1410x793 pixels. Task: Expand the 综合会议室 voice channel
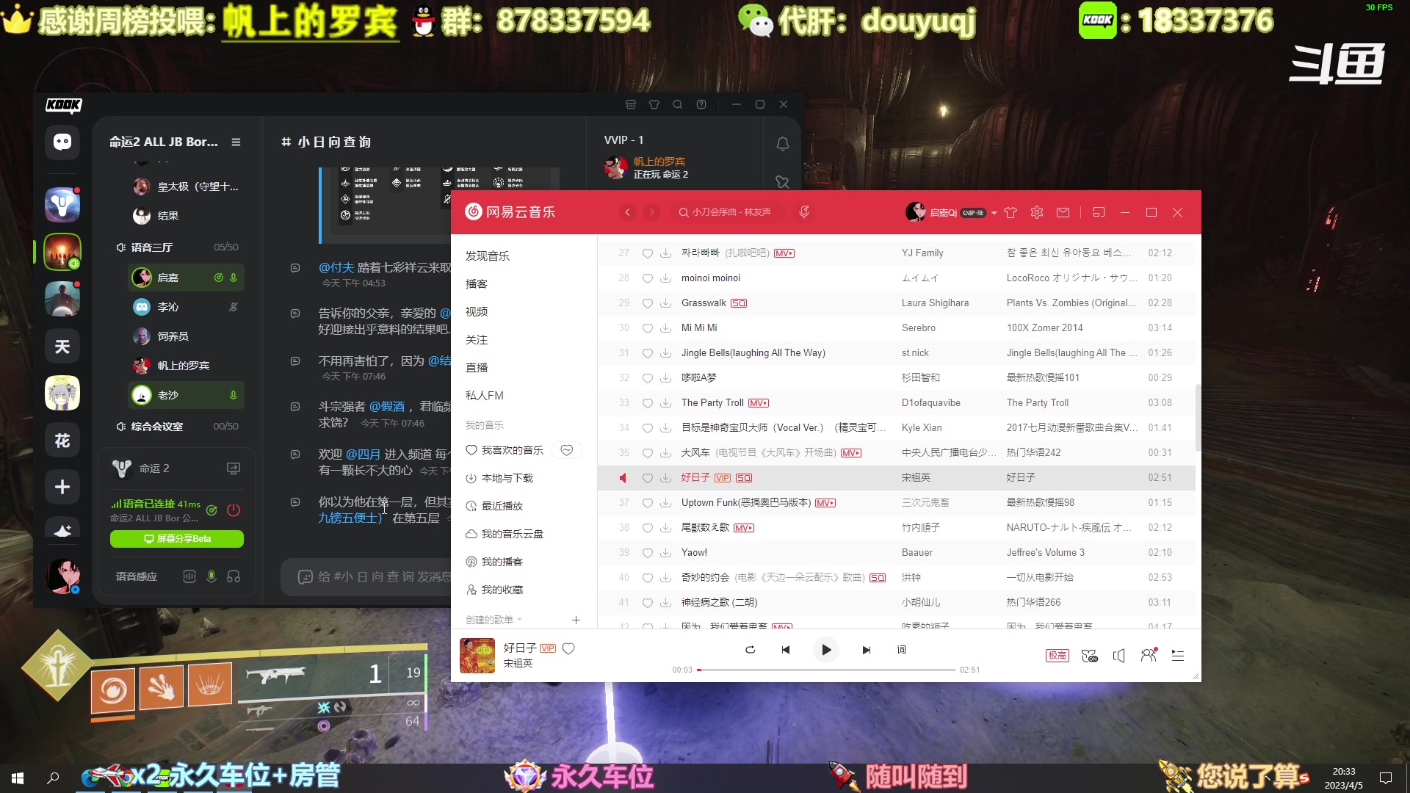pos(156,427)
